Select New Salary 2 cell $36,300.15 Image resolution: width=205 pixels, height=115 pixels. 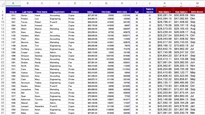181,66
